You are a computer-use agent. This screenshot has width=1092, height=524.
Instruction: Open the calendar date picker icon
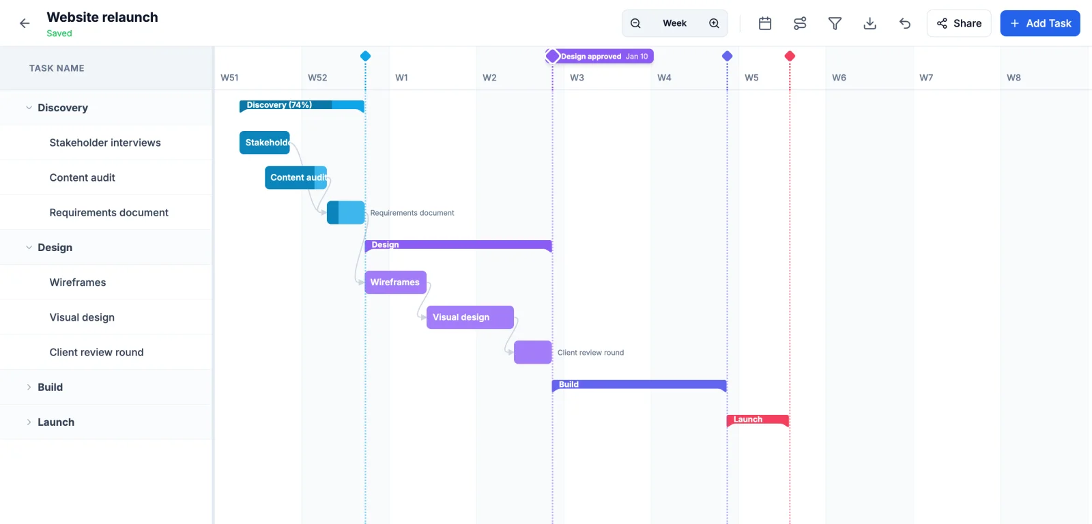pos(765,23)
